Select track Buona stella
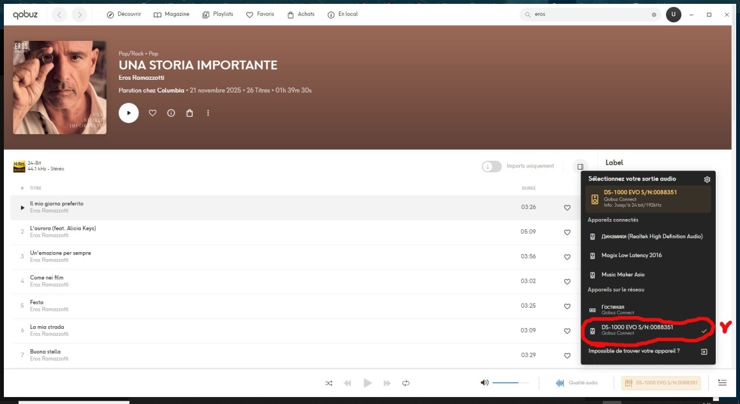Image resolution: width=740 pixels, height=404 pixels. [295, 355]
